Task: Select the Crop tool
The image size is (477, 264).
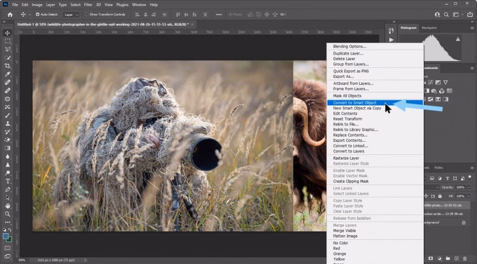Action: 7,66
